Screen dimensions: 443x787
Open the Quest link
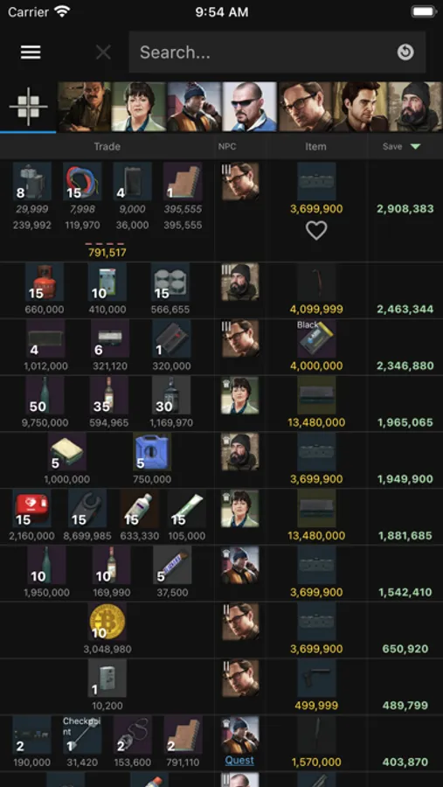(239, 761)
